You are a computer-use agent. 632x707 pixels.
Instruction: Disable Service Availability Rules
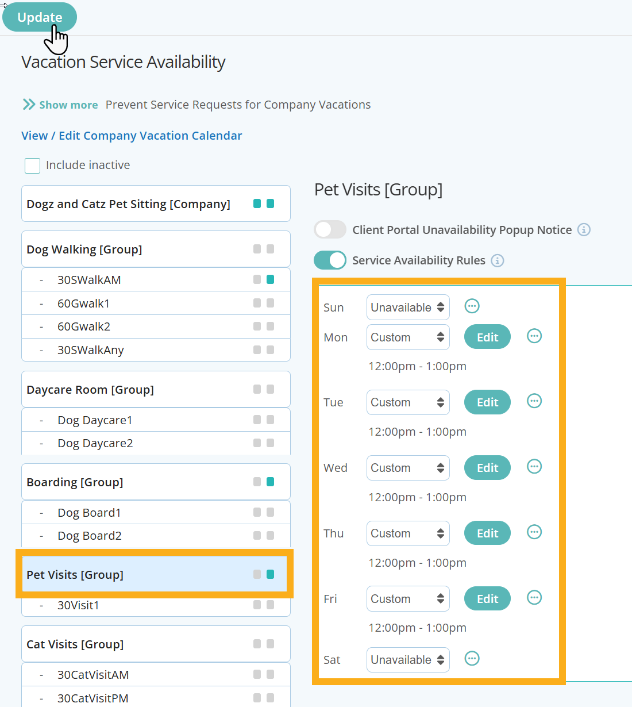[330, 260]
